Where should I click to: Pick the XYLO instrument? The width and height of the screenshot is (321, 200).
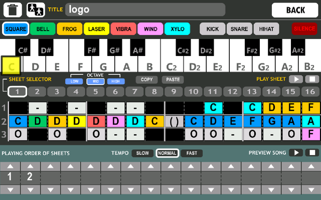coord(177,29)
